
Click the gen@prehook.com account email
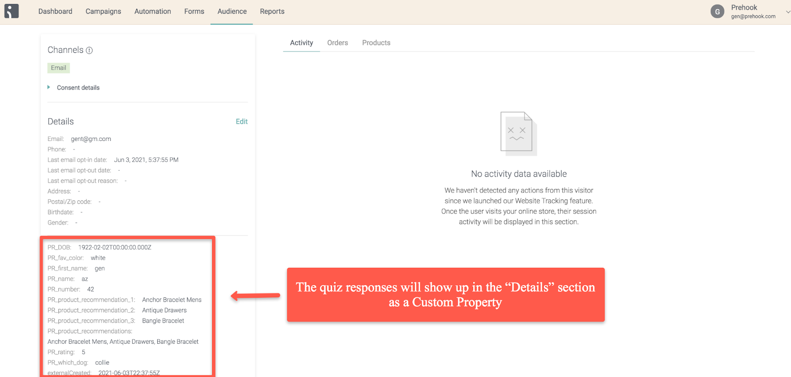click(753, 16)
